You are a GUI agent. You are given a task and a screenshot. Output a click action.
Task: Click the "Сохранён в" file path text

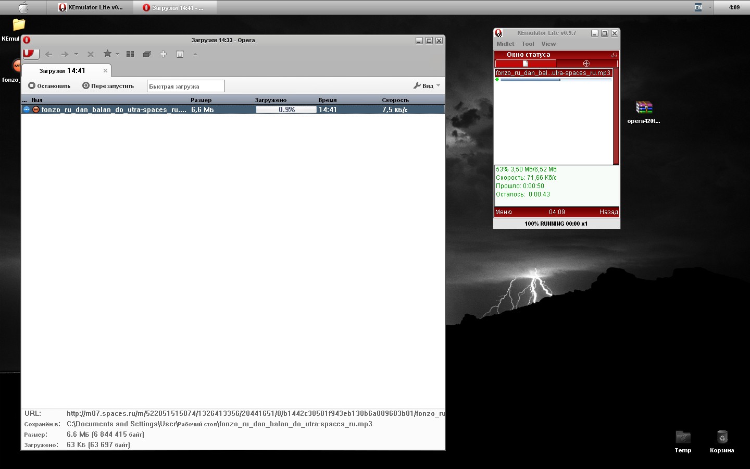click(x=219, y=424)
